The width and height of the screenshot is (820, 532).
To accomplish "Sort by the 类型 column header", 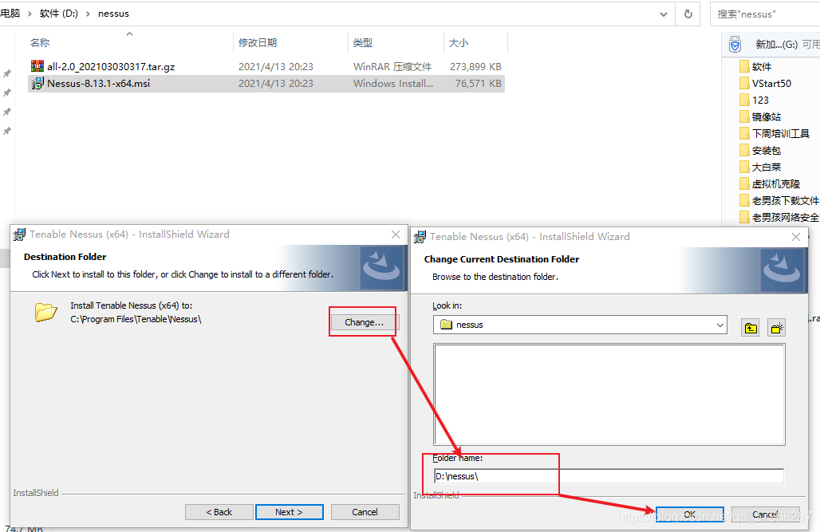I will tap(362, 43).
